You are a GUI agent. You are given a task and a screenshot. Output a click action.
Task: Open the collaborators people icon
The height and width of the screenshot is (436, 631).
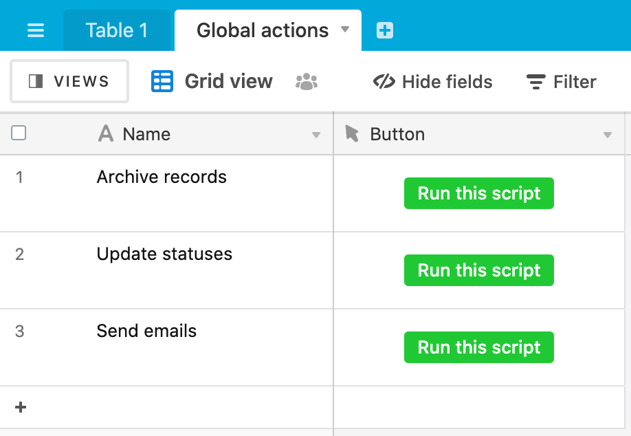coord(307,82)
